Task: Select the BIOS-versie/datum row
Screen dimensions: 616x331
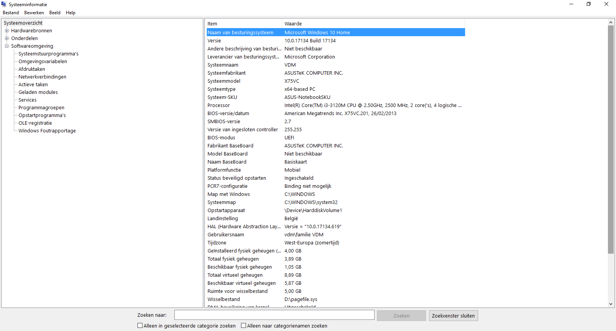Action: click(336, 114)
